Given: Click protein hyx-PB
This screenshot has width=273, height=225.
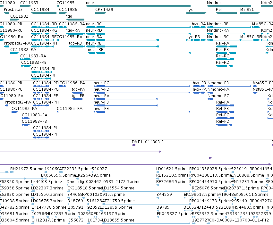Looking at the screenshot, I should pos(199,83).
